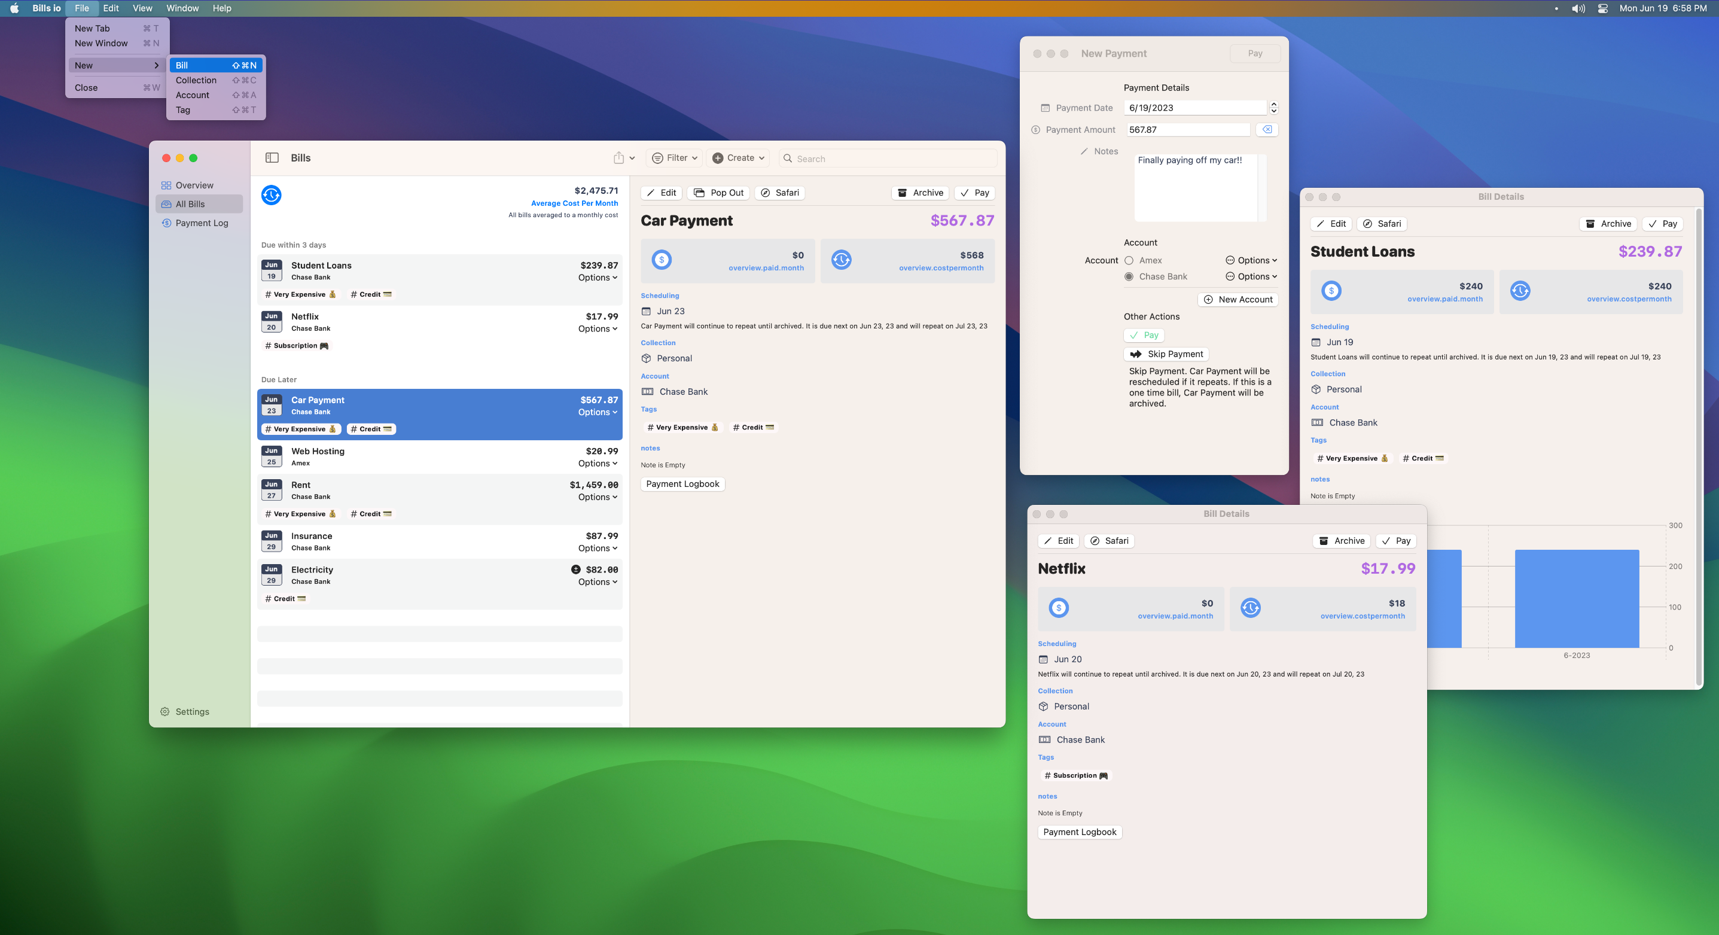Open the Filter dropdown
1719x935 pixels.
pos(674,157)
